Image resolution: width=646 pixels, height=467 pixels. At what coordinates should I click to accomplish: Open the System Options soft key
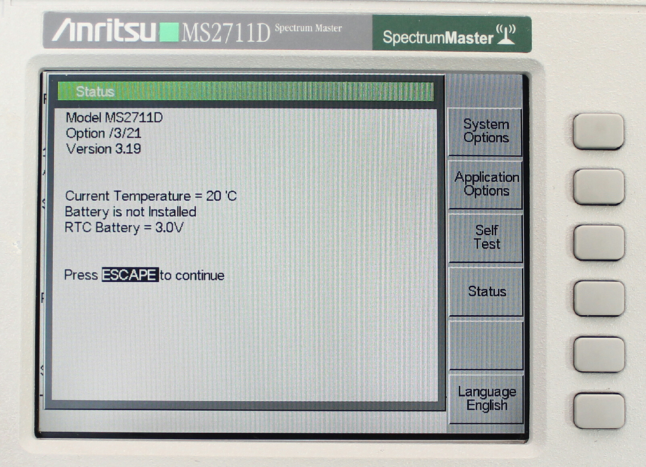pyautogui.click(x=485, y=131)
